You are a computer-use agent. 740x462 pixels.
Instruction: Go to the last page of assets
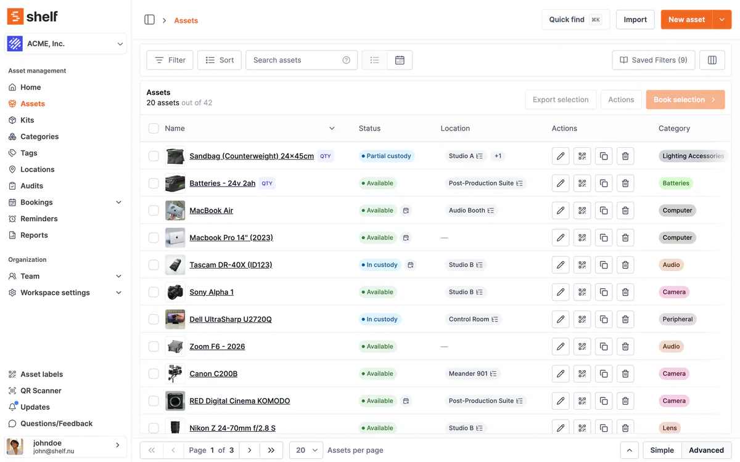click(271, 450)
